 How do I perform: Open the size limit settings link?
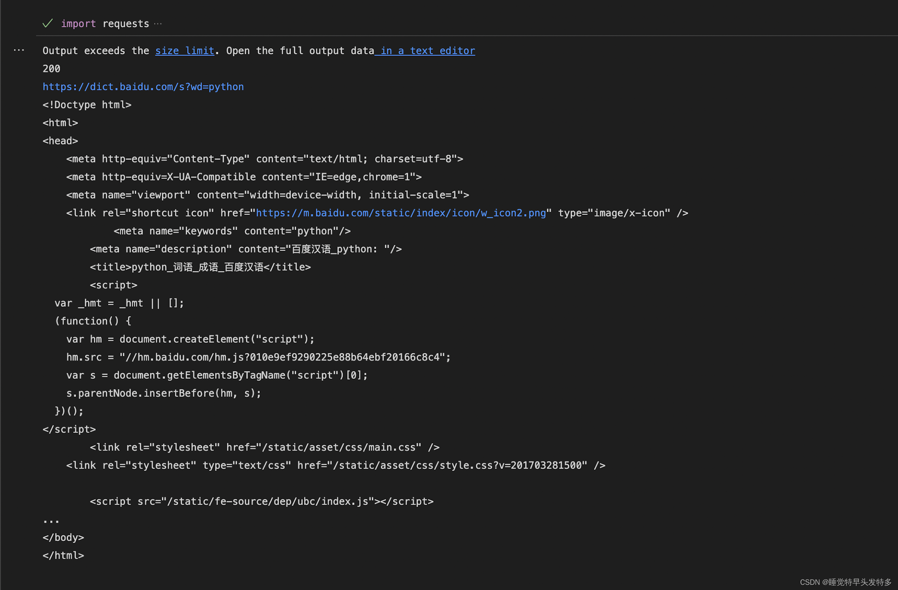coord(185,51)
